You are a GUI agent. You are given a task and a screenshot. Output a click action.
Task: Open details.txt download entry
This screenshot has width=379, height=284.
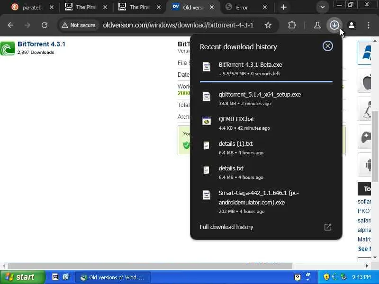point(266,172)
